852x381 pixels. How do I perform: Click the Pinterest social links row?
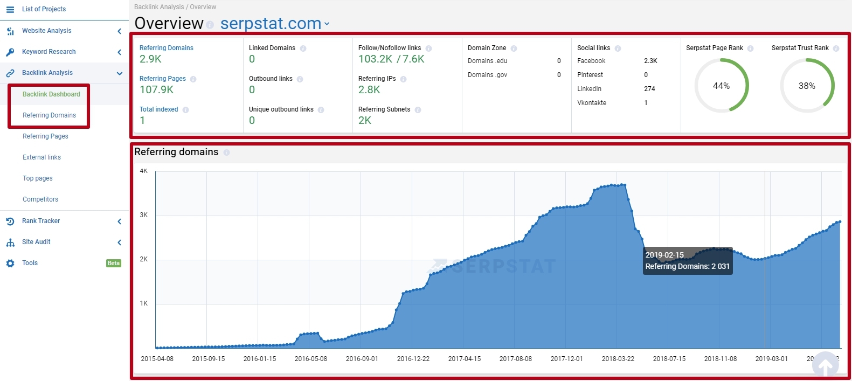(613, 75)
